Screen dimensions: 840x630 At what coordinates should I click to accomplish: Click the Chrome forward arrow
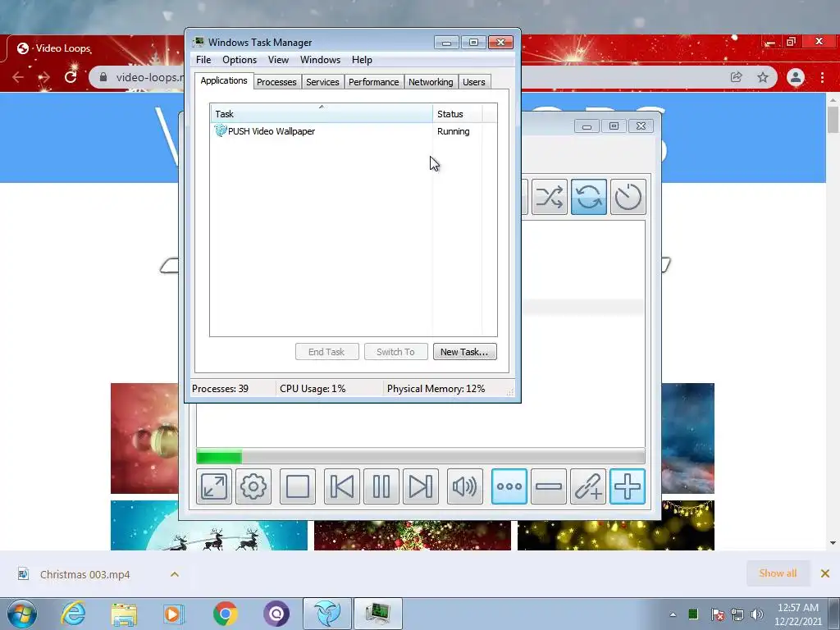pyautogui.click(x=44, y=77)
